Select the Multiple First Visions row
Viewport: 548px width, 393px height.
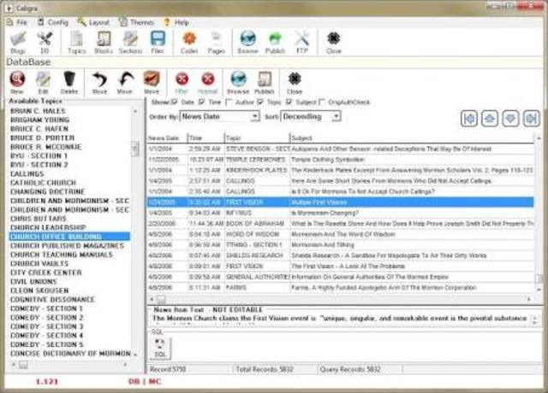click(340, 202)
